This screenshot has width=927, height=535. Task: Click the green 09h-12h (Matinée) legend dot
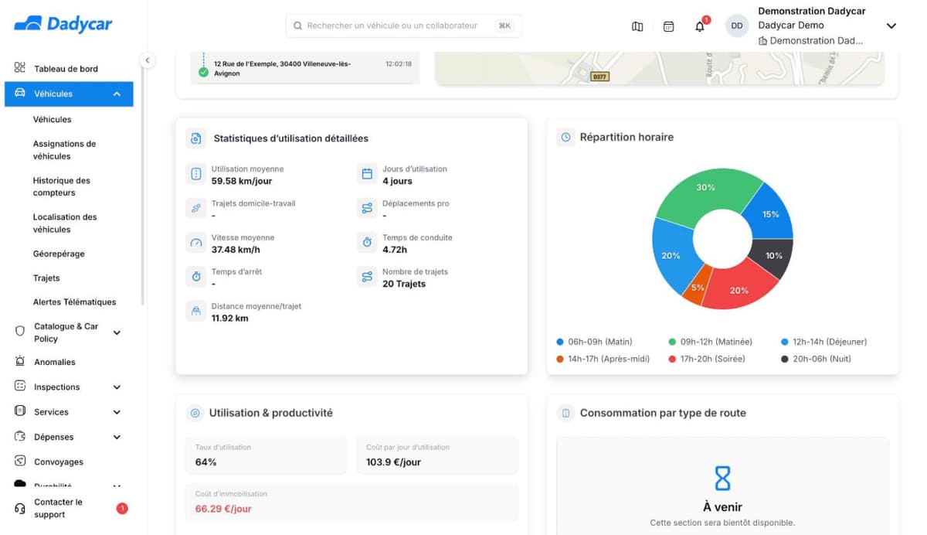672,342
